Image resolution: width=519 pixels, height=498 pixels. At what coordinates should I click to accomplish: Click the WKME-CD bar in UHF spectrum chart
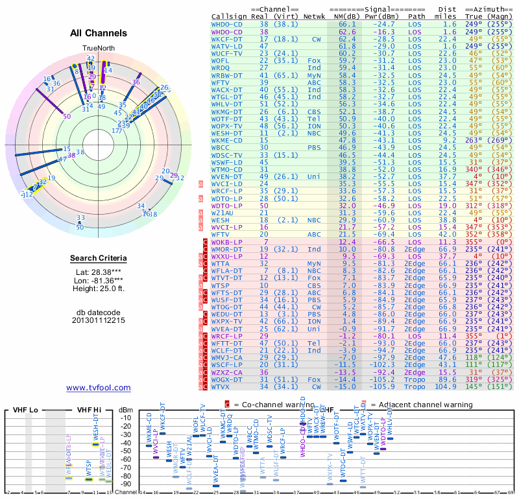(149, 445)
